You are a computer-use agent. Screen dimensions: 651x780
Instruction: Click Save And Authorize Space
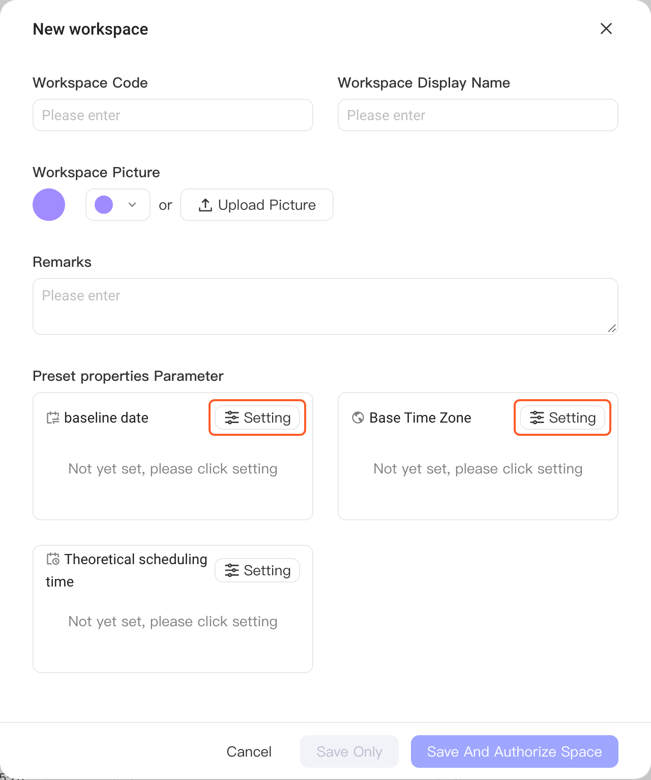tap(515, 751)
